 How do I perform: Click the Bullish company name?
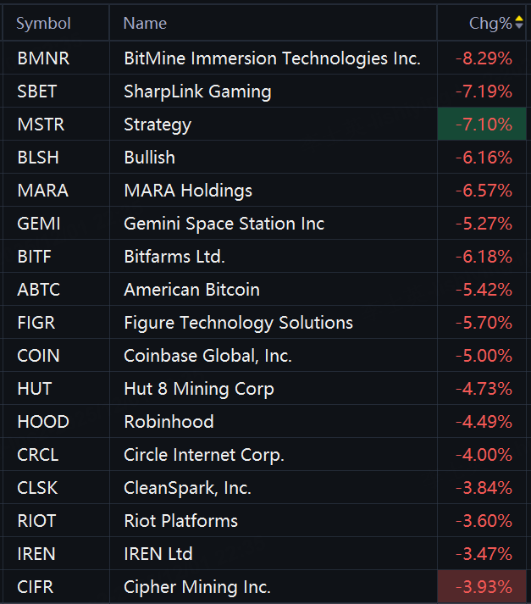click(149, 158)
